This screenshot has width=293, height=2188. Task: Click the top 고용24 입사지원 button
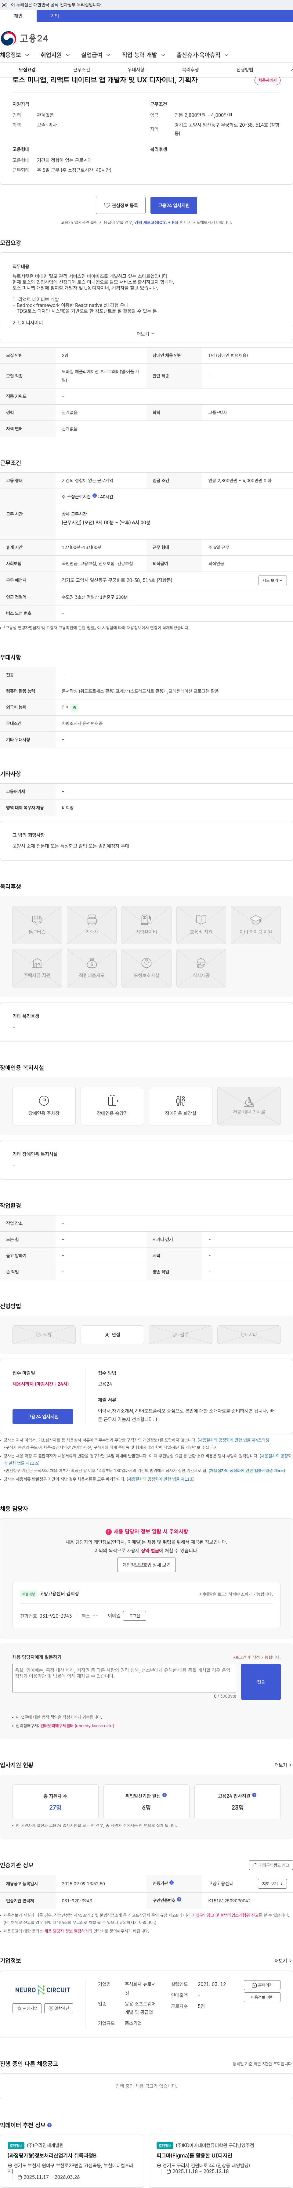(174, 206)
